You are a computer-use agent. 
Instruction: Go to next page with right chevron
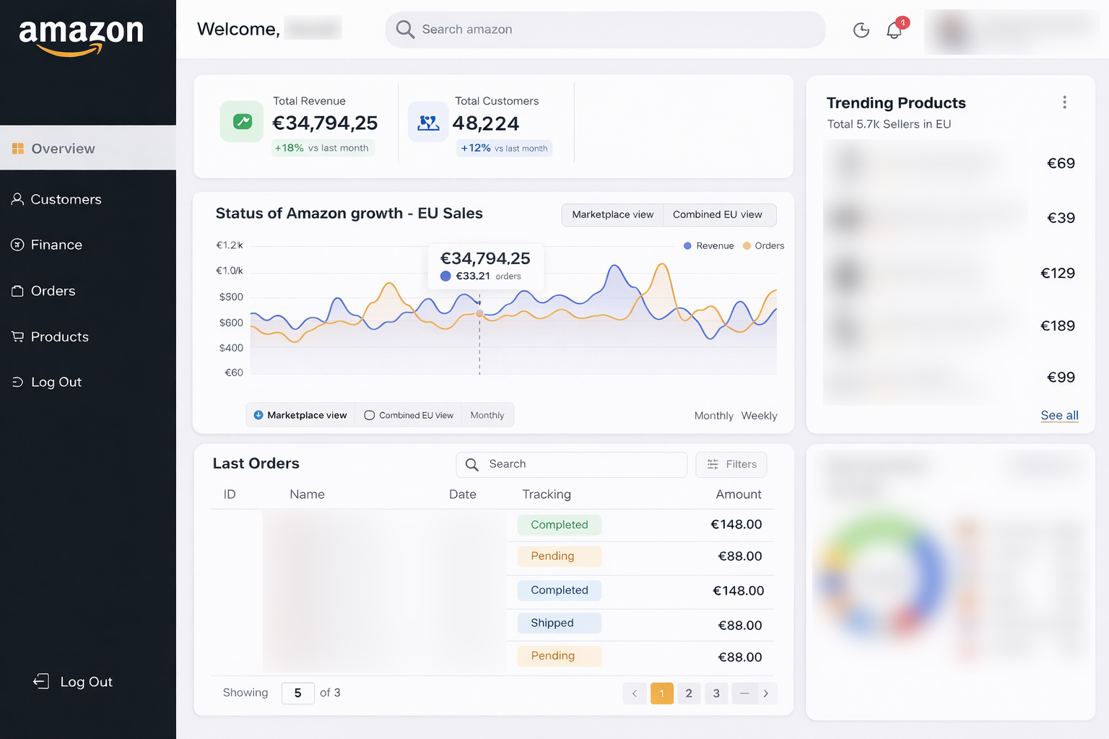click(765, 694)
